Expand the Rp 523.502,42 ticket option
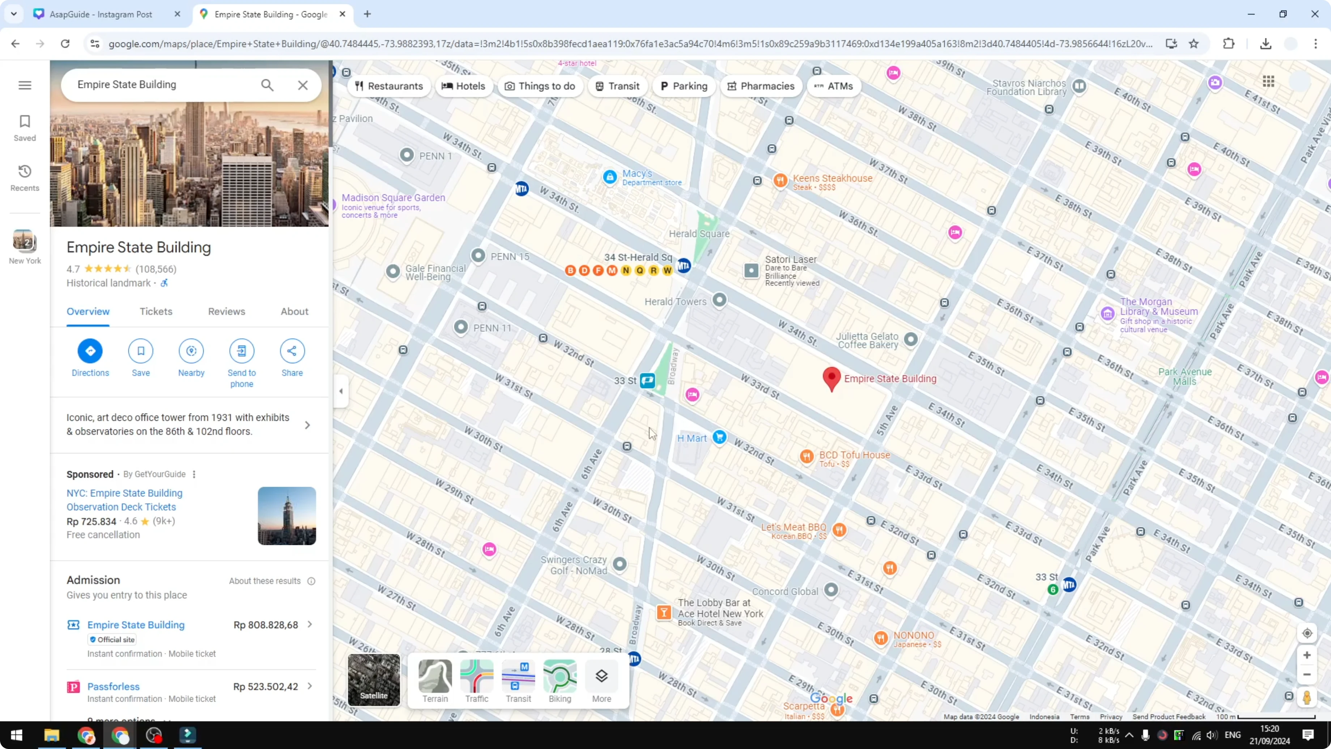 point(310,686)
